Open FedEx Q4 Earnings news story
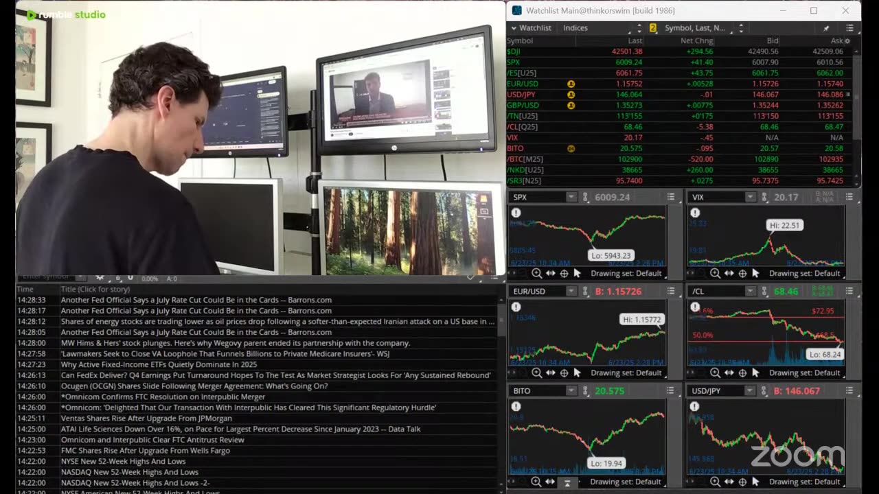The image size is (879, 494). click(x=275, y=375)
